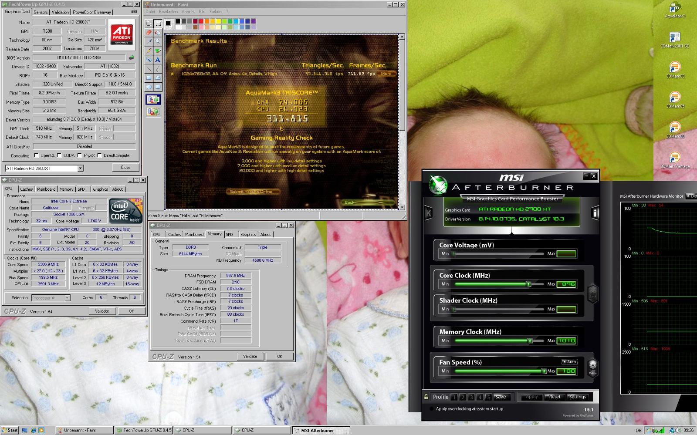697x435 pixels.
Task: Select the Fill With Color bucket tool
Action: pyautogui.click(x=157, y=33)
